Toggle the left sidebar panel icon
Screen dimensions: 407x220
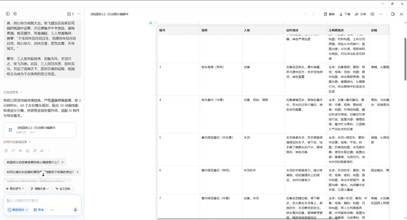8,14
